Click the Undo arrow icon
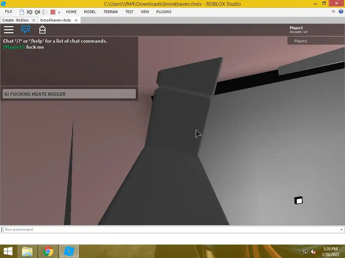The width and height of the screenshot is (345, 258). pos(30,12)
